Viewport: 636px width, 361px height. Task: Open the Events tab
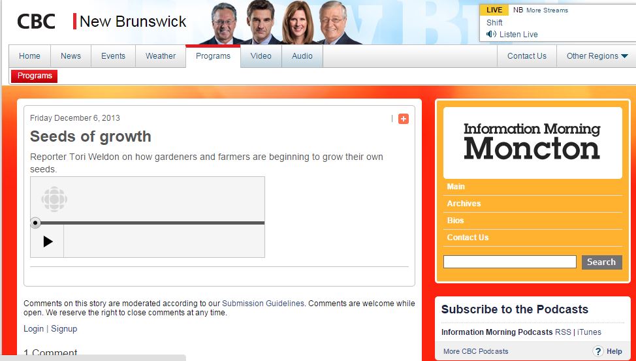tap(113, 56)
